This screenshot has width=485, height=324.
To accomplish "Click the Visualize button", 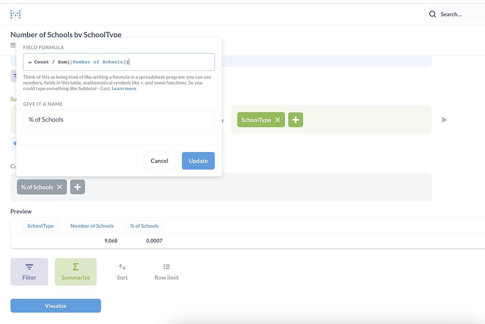I will pos(55,305).
